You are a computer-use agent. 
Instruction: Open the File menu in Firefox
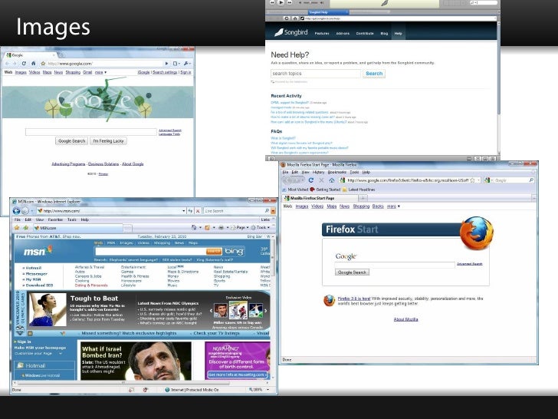285,172
